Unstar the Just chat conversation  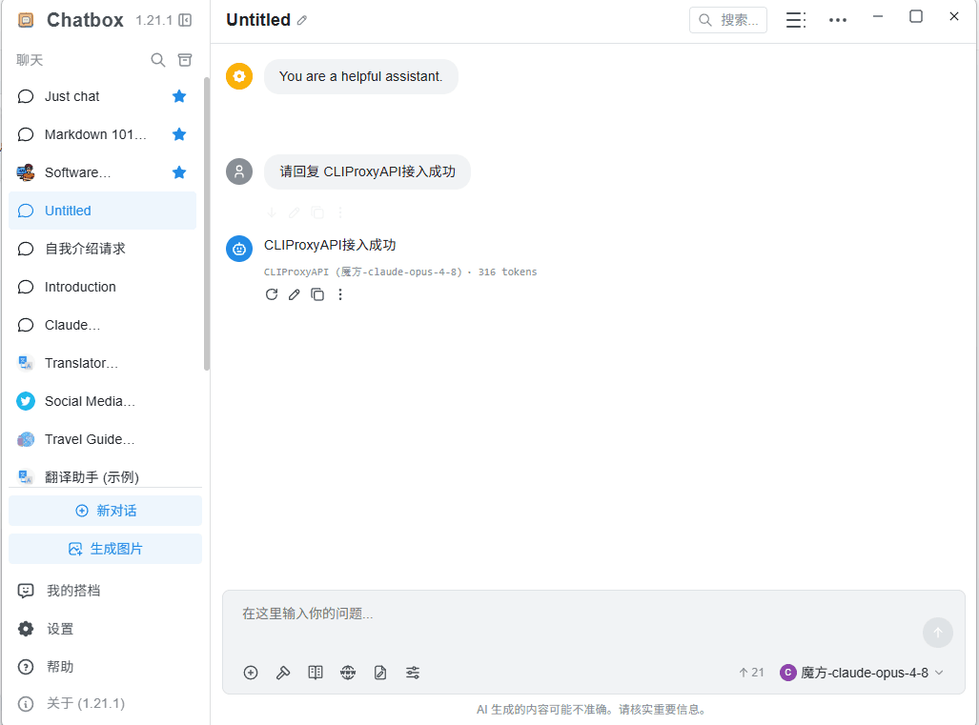[x=179, y=96]
